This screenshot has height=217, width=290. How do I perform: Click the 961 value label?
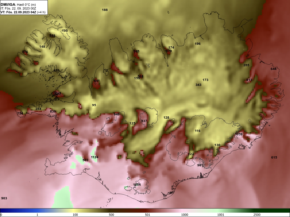(200, 165)
